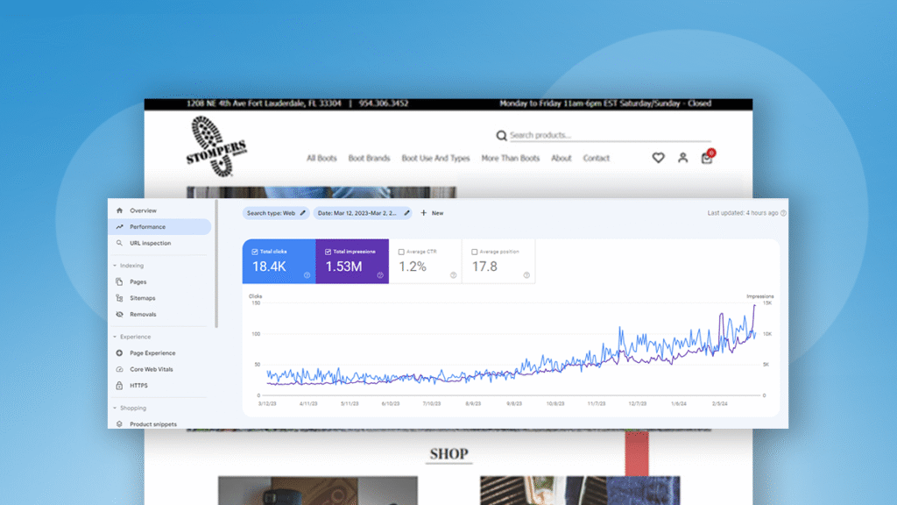Image resolution: width=897 pixels, height=505 pixels.
Task: Click the Core Web Vitals gauge icon
Action: point(119,369)
